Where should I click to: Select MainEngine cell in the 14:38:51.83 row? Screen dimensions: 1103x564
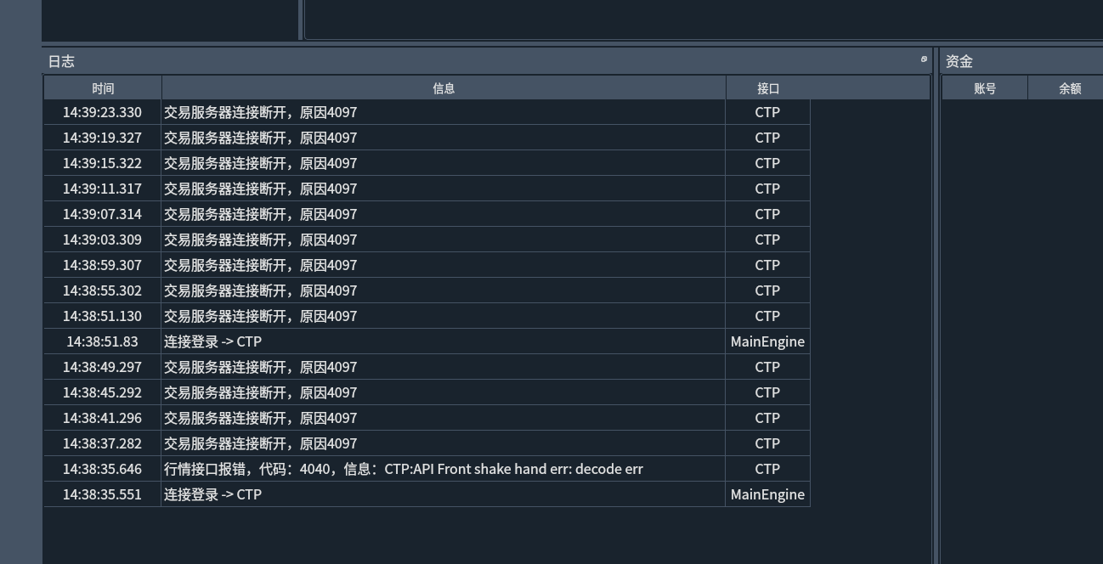[767, 341]
